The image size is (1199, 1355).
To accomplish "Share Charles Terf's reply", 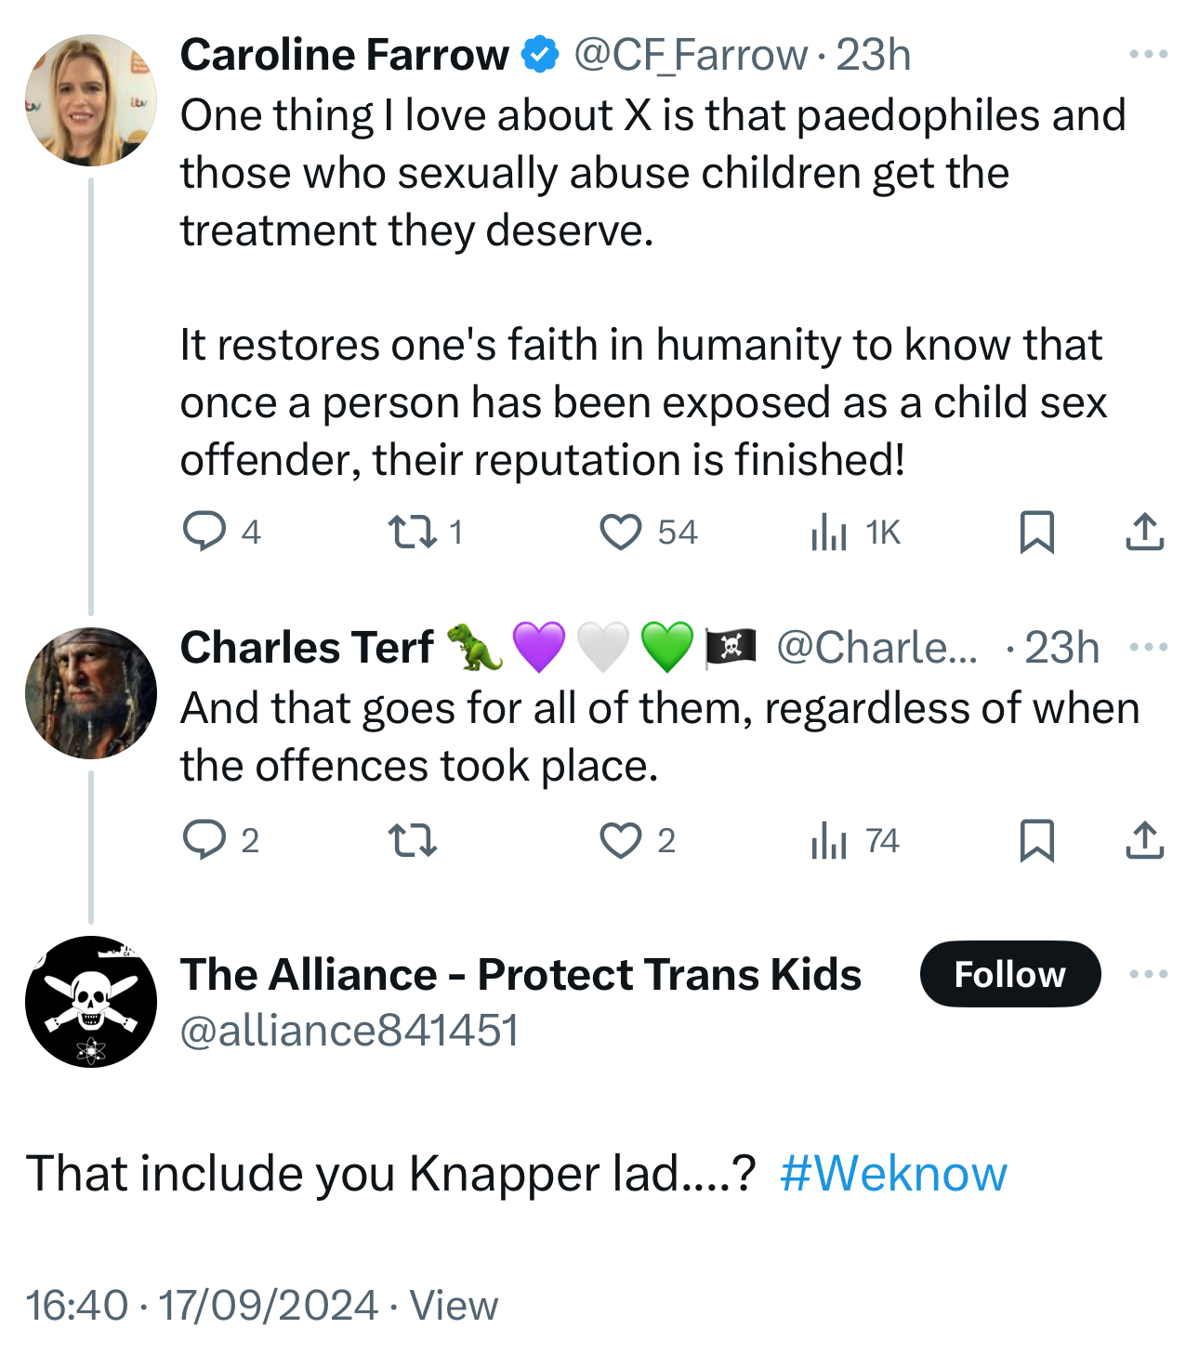I will pyautogui.click(x=1144, y=840).
